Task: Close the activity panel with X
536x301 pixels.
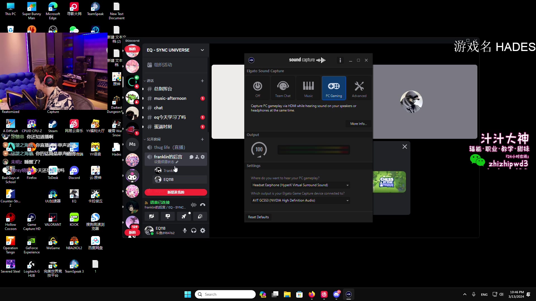Action: (405, 147)
